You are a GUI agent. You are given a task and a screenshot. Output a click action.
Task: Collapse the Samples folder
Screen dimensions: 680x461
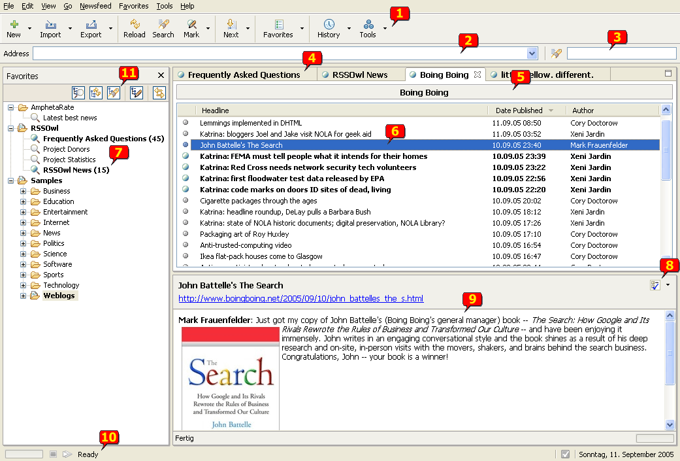[11, 180]
